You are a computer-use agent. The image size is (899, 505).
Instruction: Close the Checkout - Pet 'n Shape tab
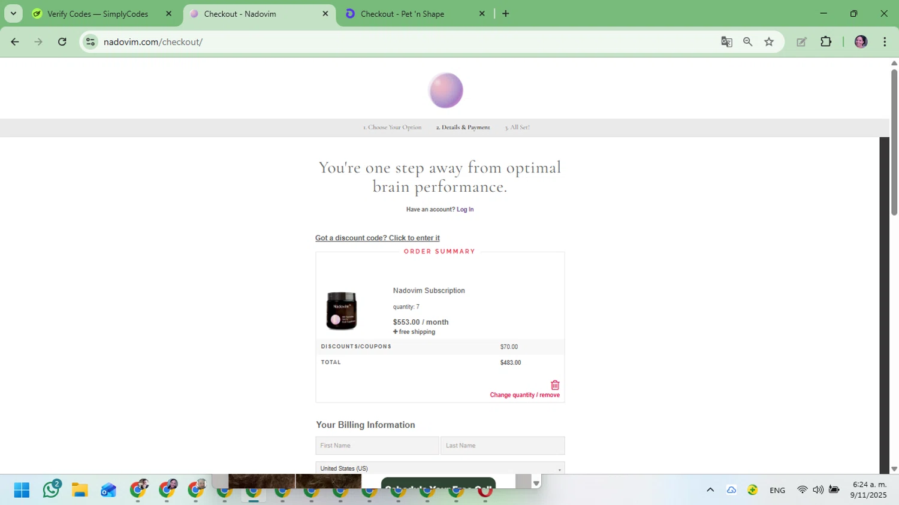click(482, 14)
